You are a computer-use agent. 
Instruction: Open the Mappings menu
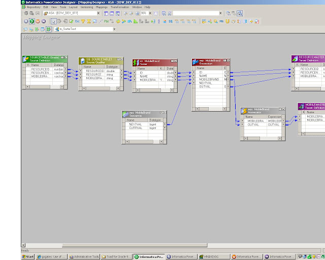pos(102,7)
